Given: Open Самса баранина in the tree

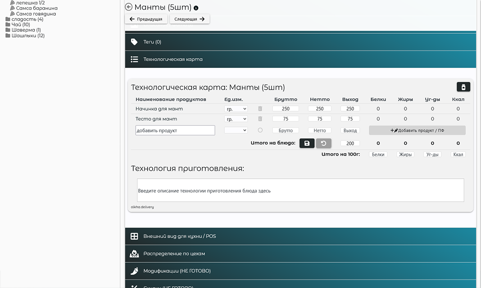Looking at the screenshot, I should click(x=36, y=8).
